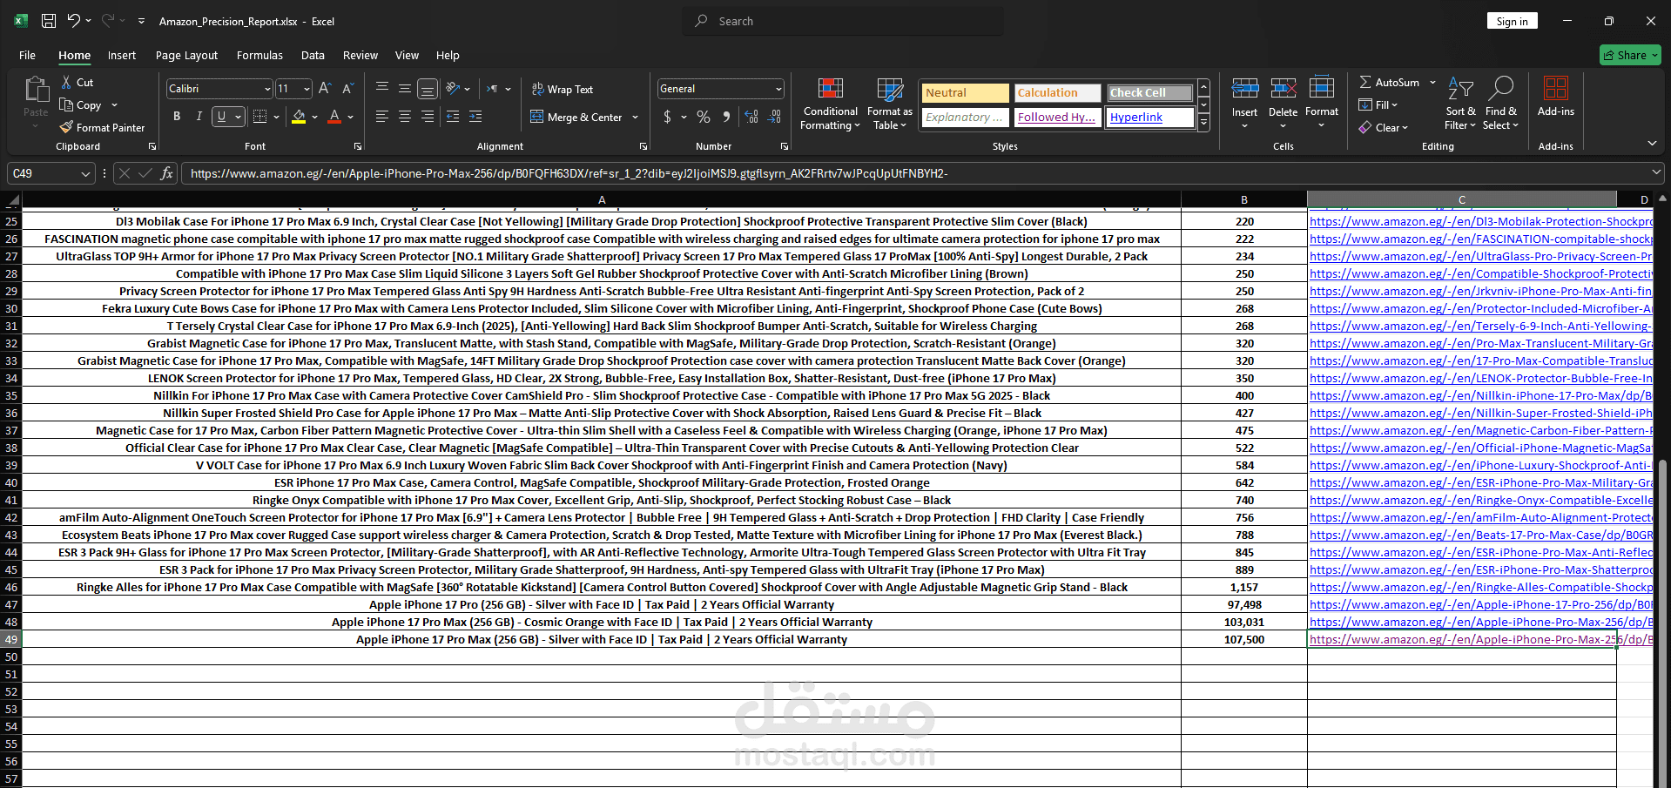Open the Review tab

pyautogui.click(x=360, y=55)
